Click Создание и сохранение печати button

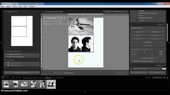click(x=116, y=12)
